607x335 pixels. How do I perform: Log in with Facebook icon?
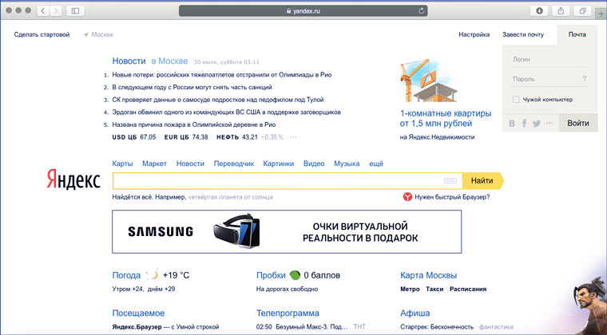point(524,124)
